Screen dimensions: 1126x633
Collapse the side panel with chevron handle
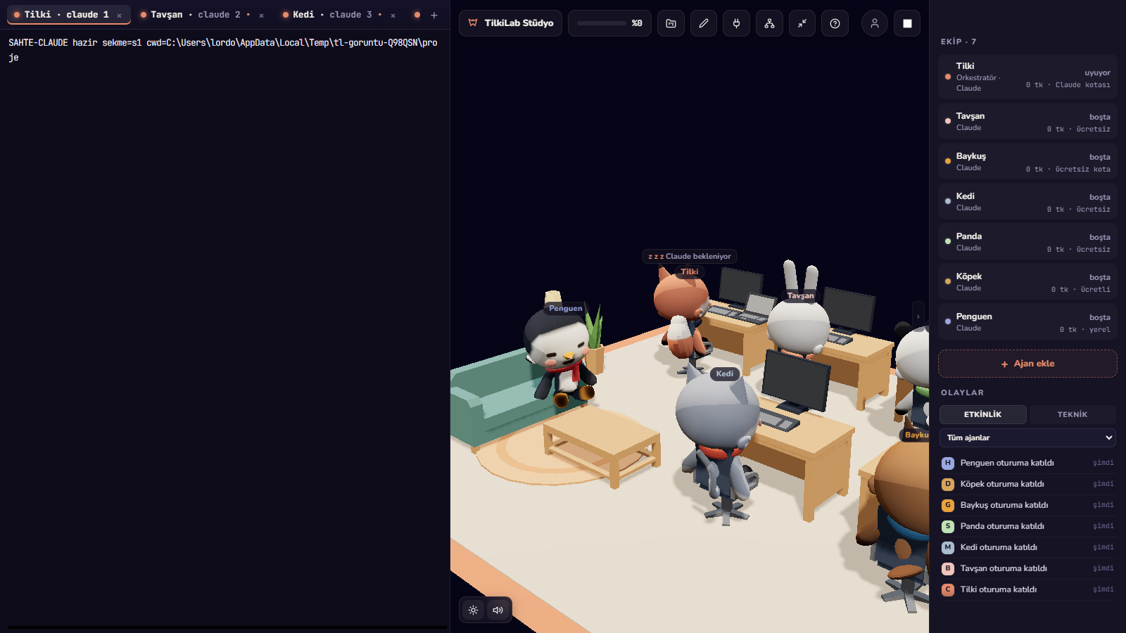coord(918,316)
